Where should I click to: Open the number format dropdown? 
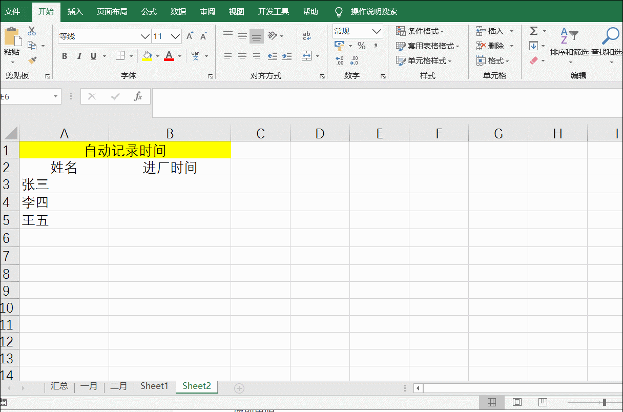click(377, 31)
